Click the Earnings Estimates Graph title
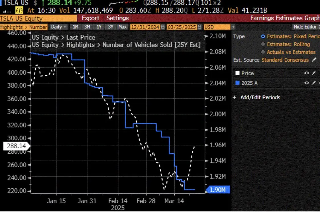This screenshot has height=212, width=320. (x=285, y=18)
